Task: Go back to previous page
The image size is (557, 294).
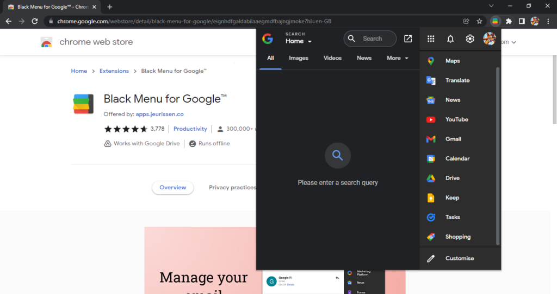Action: click(x=9, y=21)
